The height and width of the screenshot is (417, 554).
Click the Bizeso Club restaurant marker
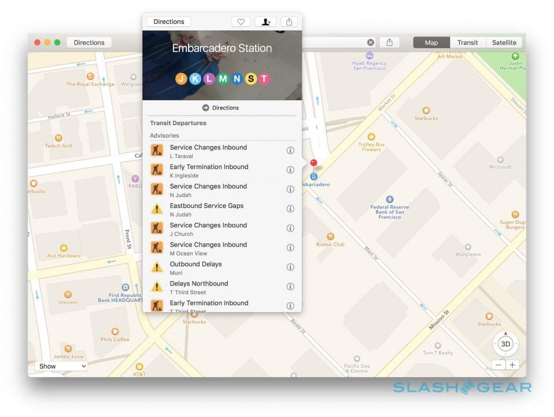pyautogui.click(x=330, y=236)
